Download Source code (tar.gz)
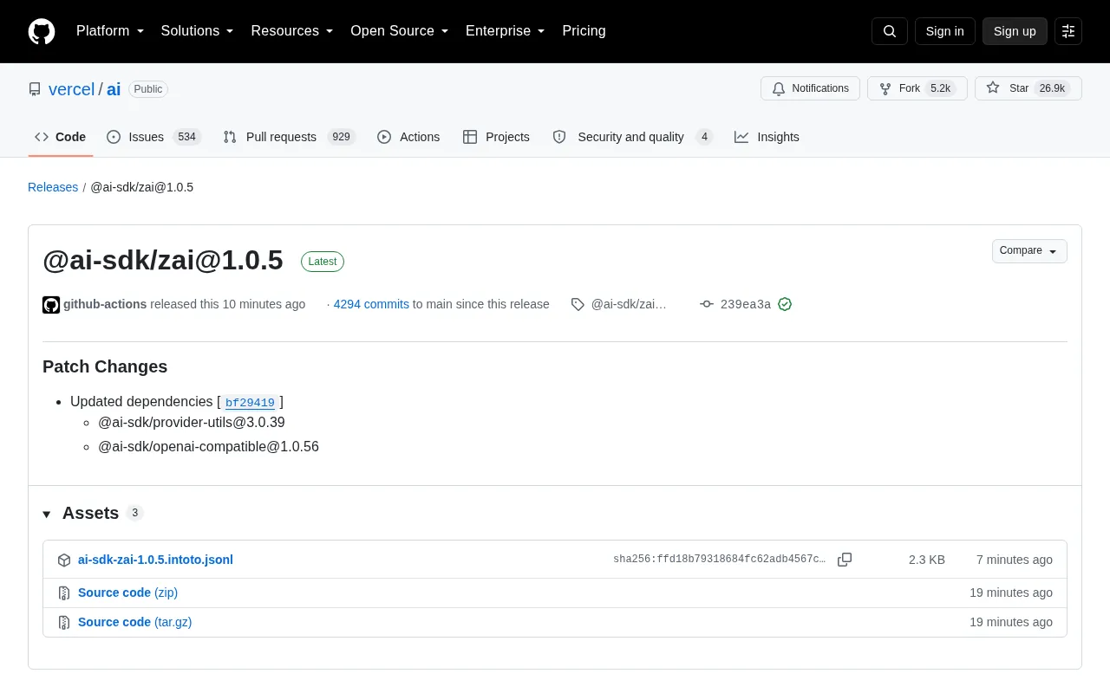Screen dimensions: 1110x693 134,622
